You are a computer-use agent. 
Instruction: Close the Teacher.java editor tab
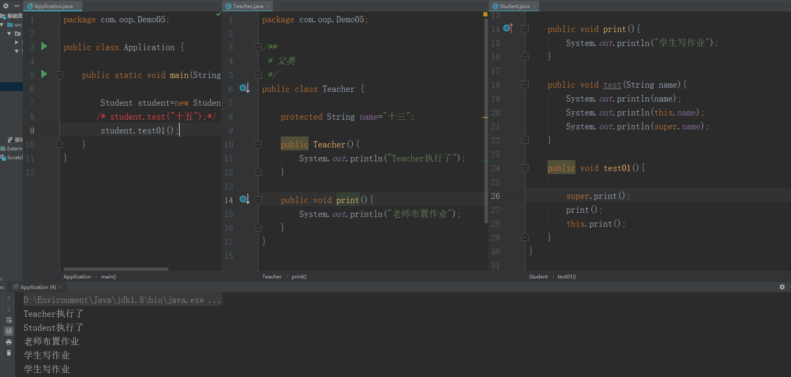(268, 6)
